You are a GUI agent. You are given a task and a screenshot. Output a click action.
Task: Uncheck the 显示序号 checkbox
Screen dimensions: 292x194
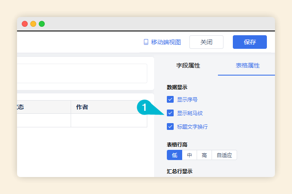click(x=170, y=100)
